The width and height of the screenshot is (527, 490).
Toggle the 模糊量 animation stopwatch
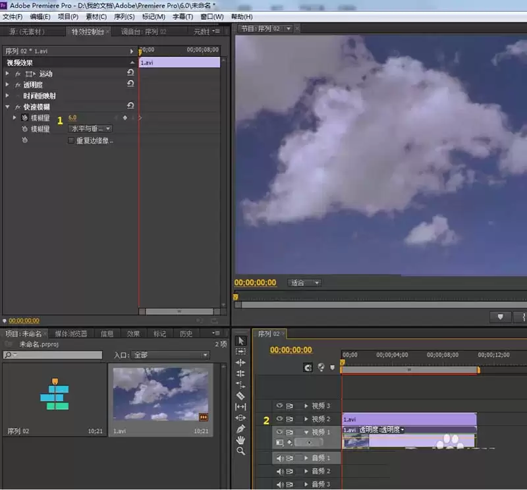[24, 118]
